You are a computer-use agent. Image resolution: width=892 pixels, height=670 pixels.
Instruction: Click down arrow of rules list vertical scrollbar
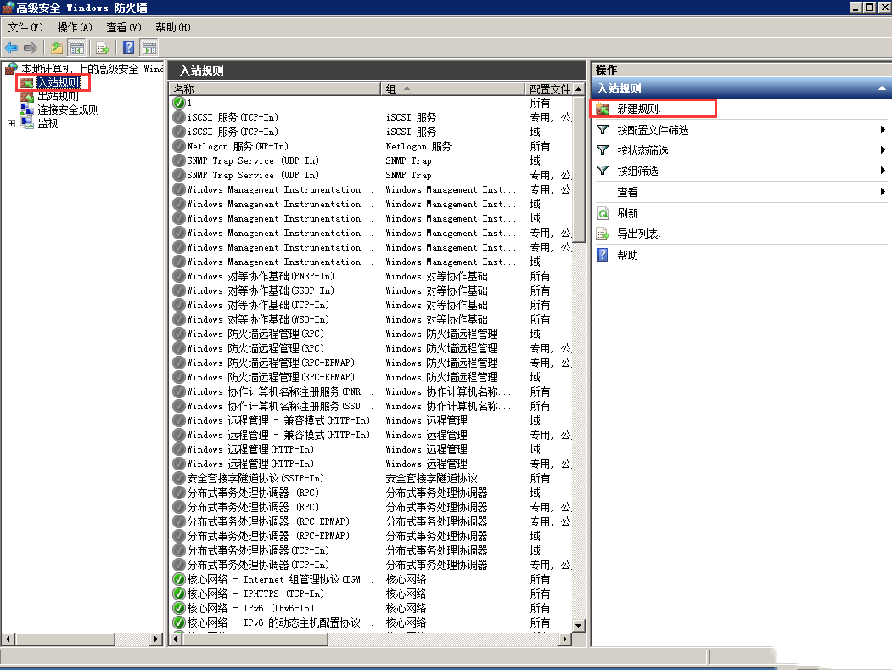[x=579, y=625]
